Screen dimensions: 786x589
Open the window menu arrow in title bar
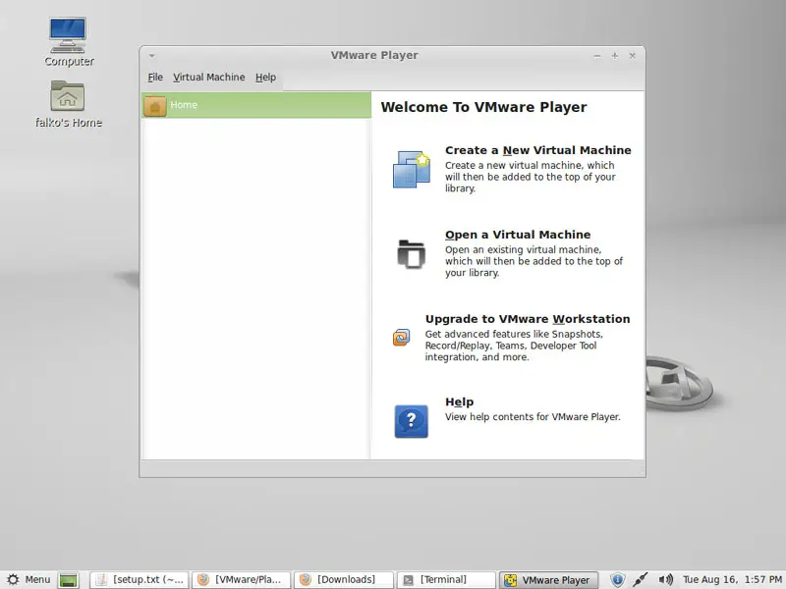tap(152, 56)
